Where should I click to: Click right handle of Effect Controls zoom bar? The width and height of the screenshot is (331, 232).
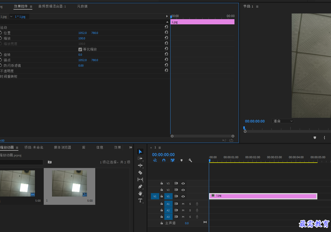pyautogui.click(x=233, y=136)
